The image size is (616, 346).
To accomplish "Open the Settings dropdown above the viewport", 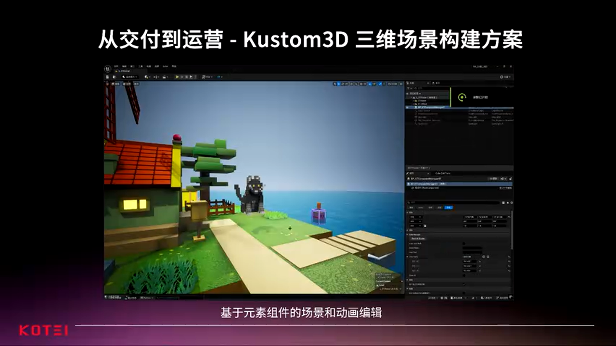I will (219, 77).
